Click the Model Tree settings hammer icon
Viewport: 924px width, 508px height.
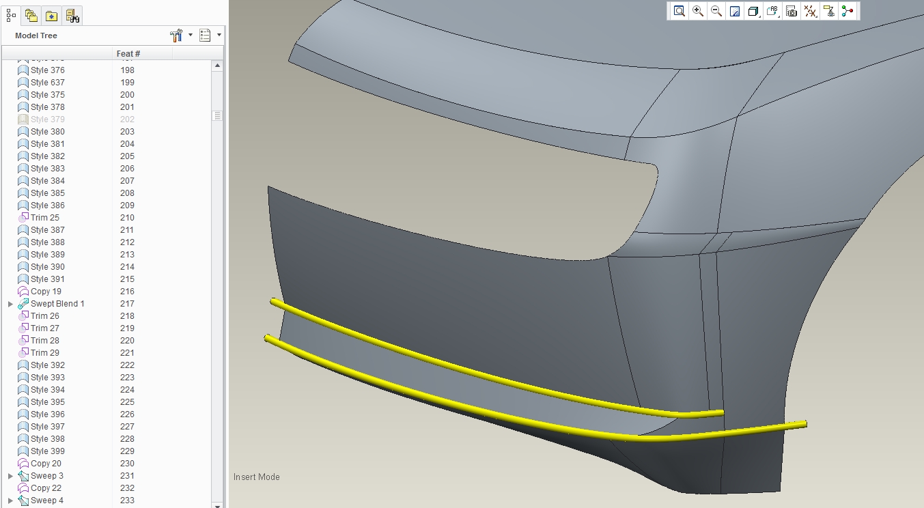tap(176, 36)
